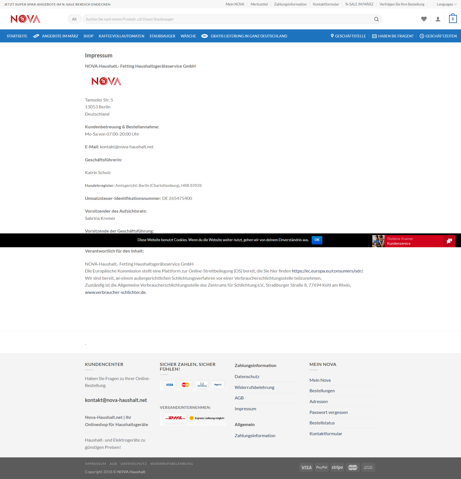Open Zahlungsinformation in top bar
461x479 pixels.
(x=290, y=4)
